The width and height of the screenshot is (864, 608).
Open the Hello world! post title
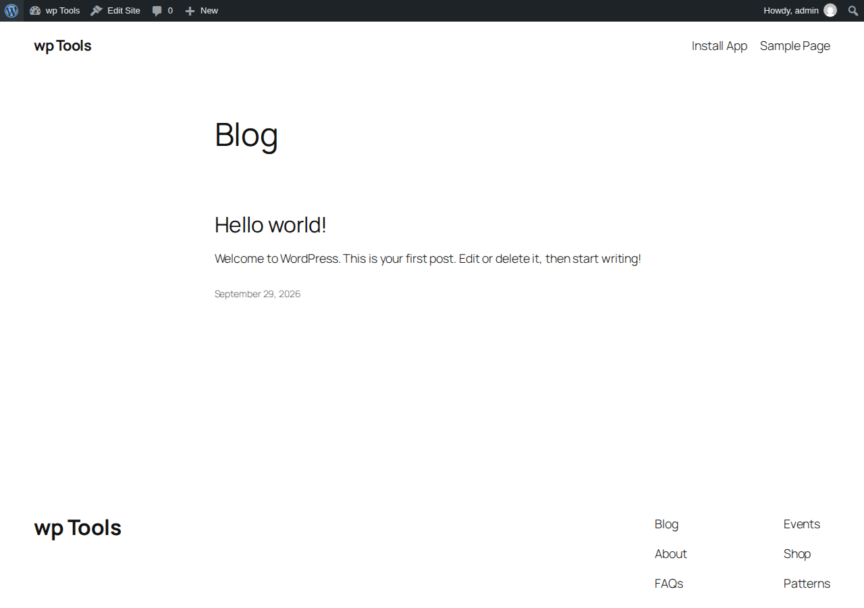point(271,225)
